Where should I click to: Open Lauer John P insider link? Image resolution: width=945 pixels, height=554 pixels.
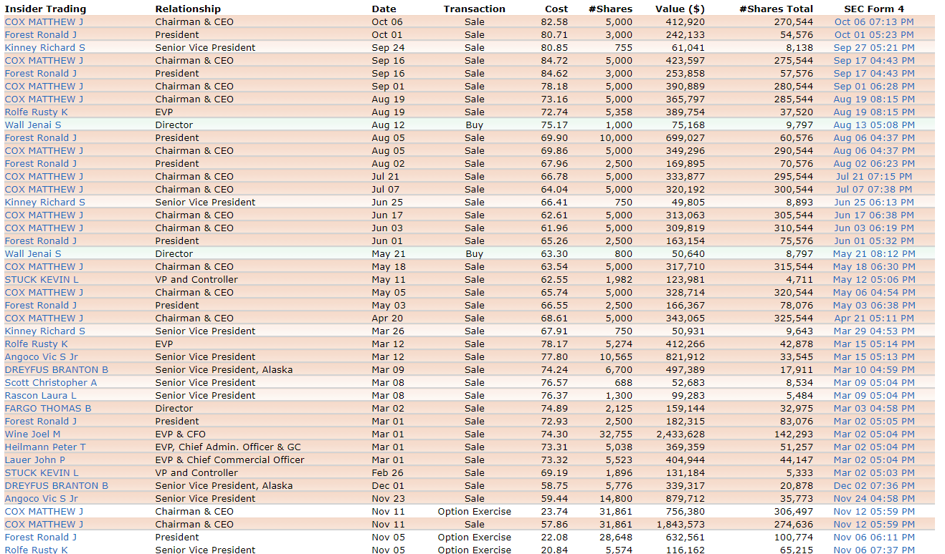pyautogui.click(x=35, y=460)
